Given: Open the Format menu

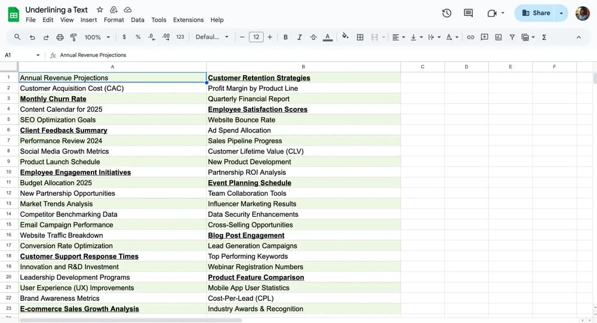Looking at the screenshot, I should (113, 20).
